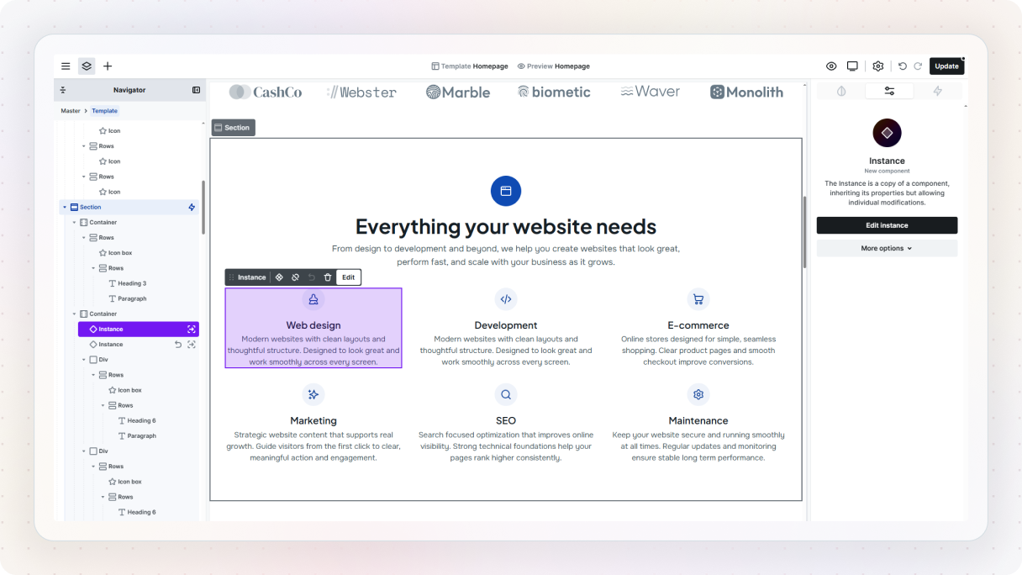Collapse the second Container arrow
Screen dimensions: 1022x575
(74, 314)
